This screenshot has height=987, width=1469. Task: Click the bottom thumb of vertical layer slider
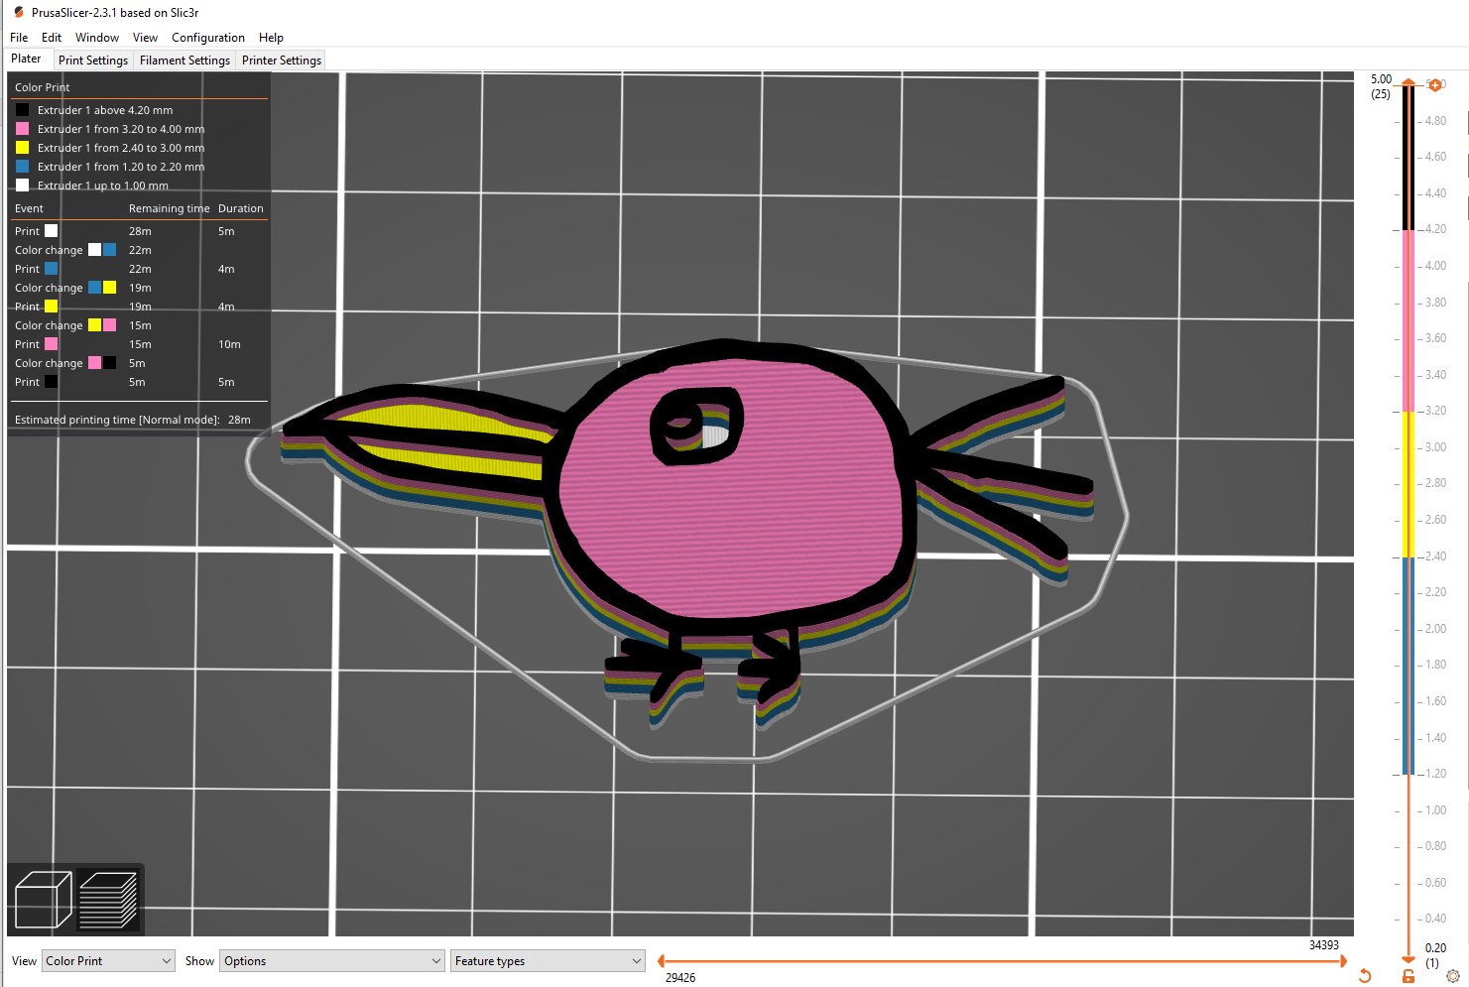(x=1408, y=959)
